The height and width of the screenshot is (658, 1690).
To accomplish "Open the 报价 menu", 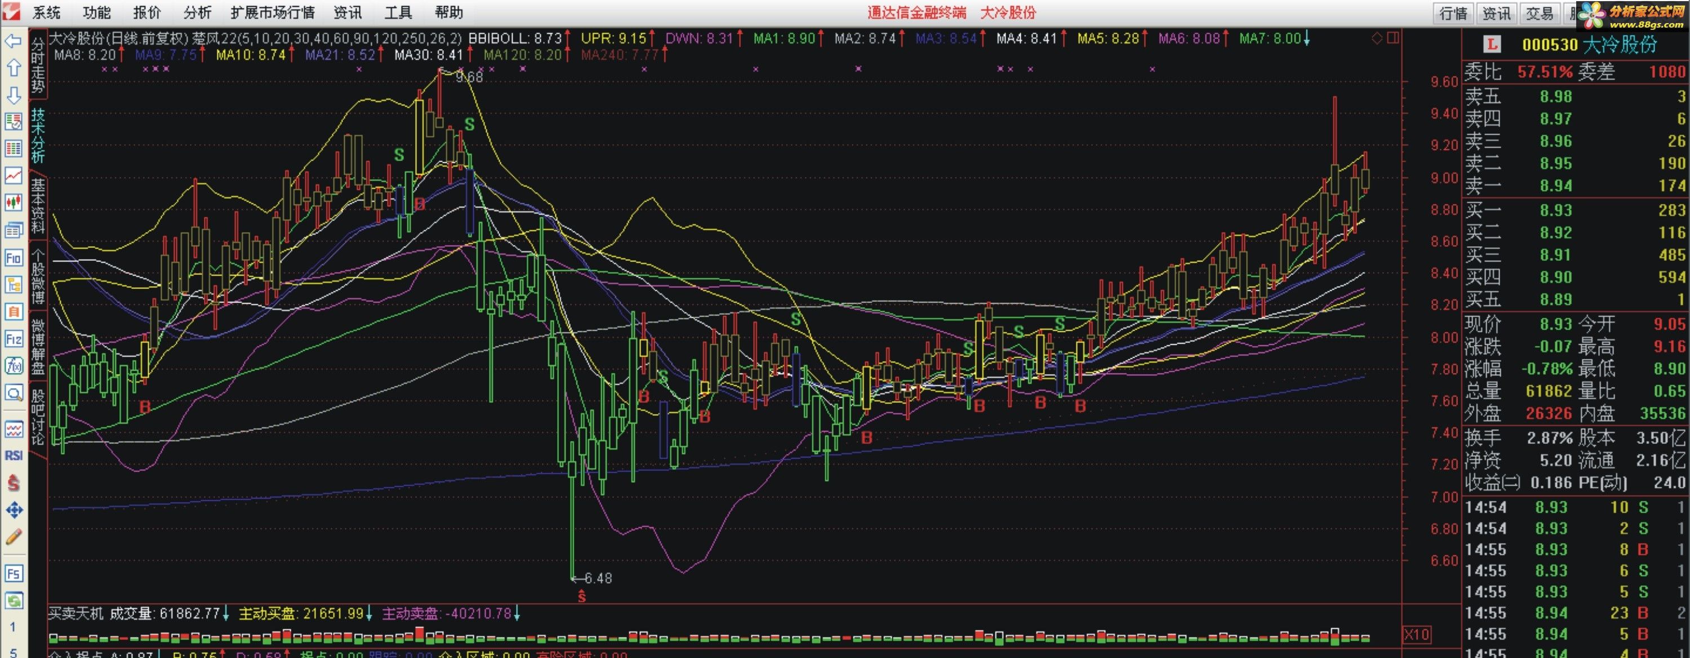I will (x=147, y=12).
